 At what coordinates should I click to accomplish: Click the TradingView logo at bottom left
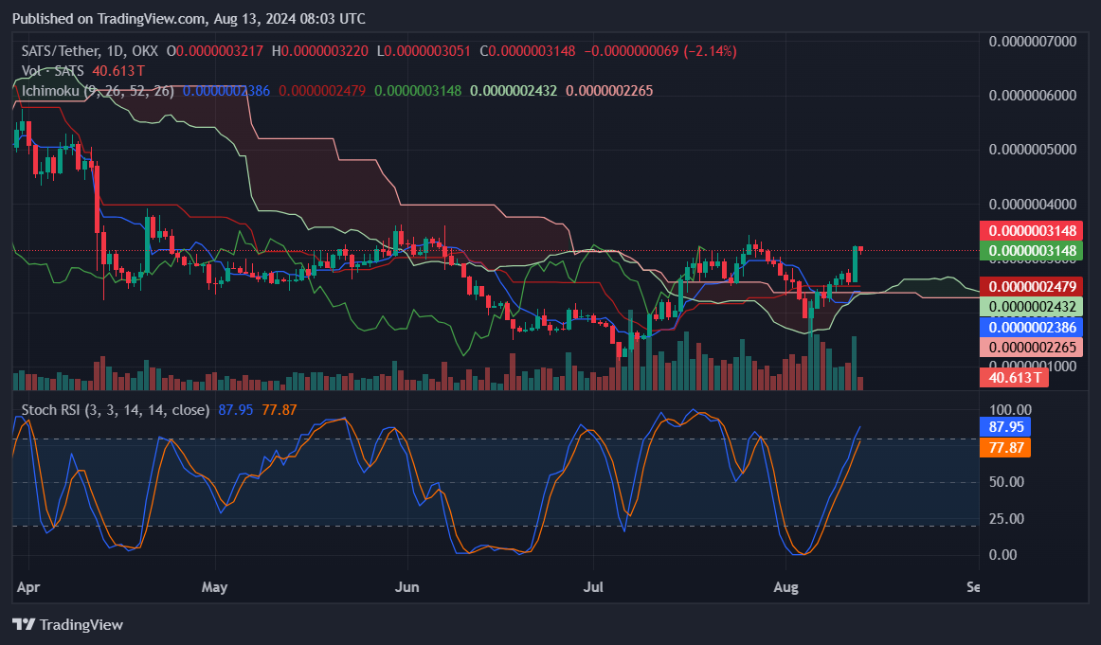(67, 624)
